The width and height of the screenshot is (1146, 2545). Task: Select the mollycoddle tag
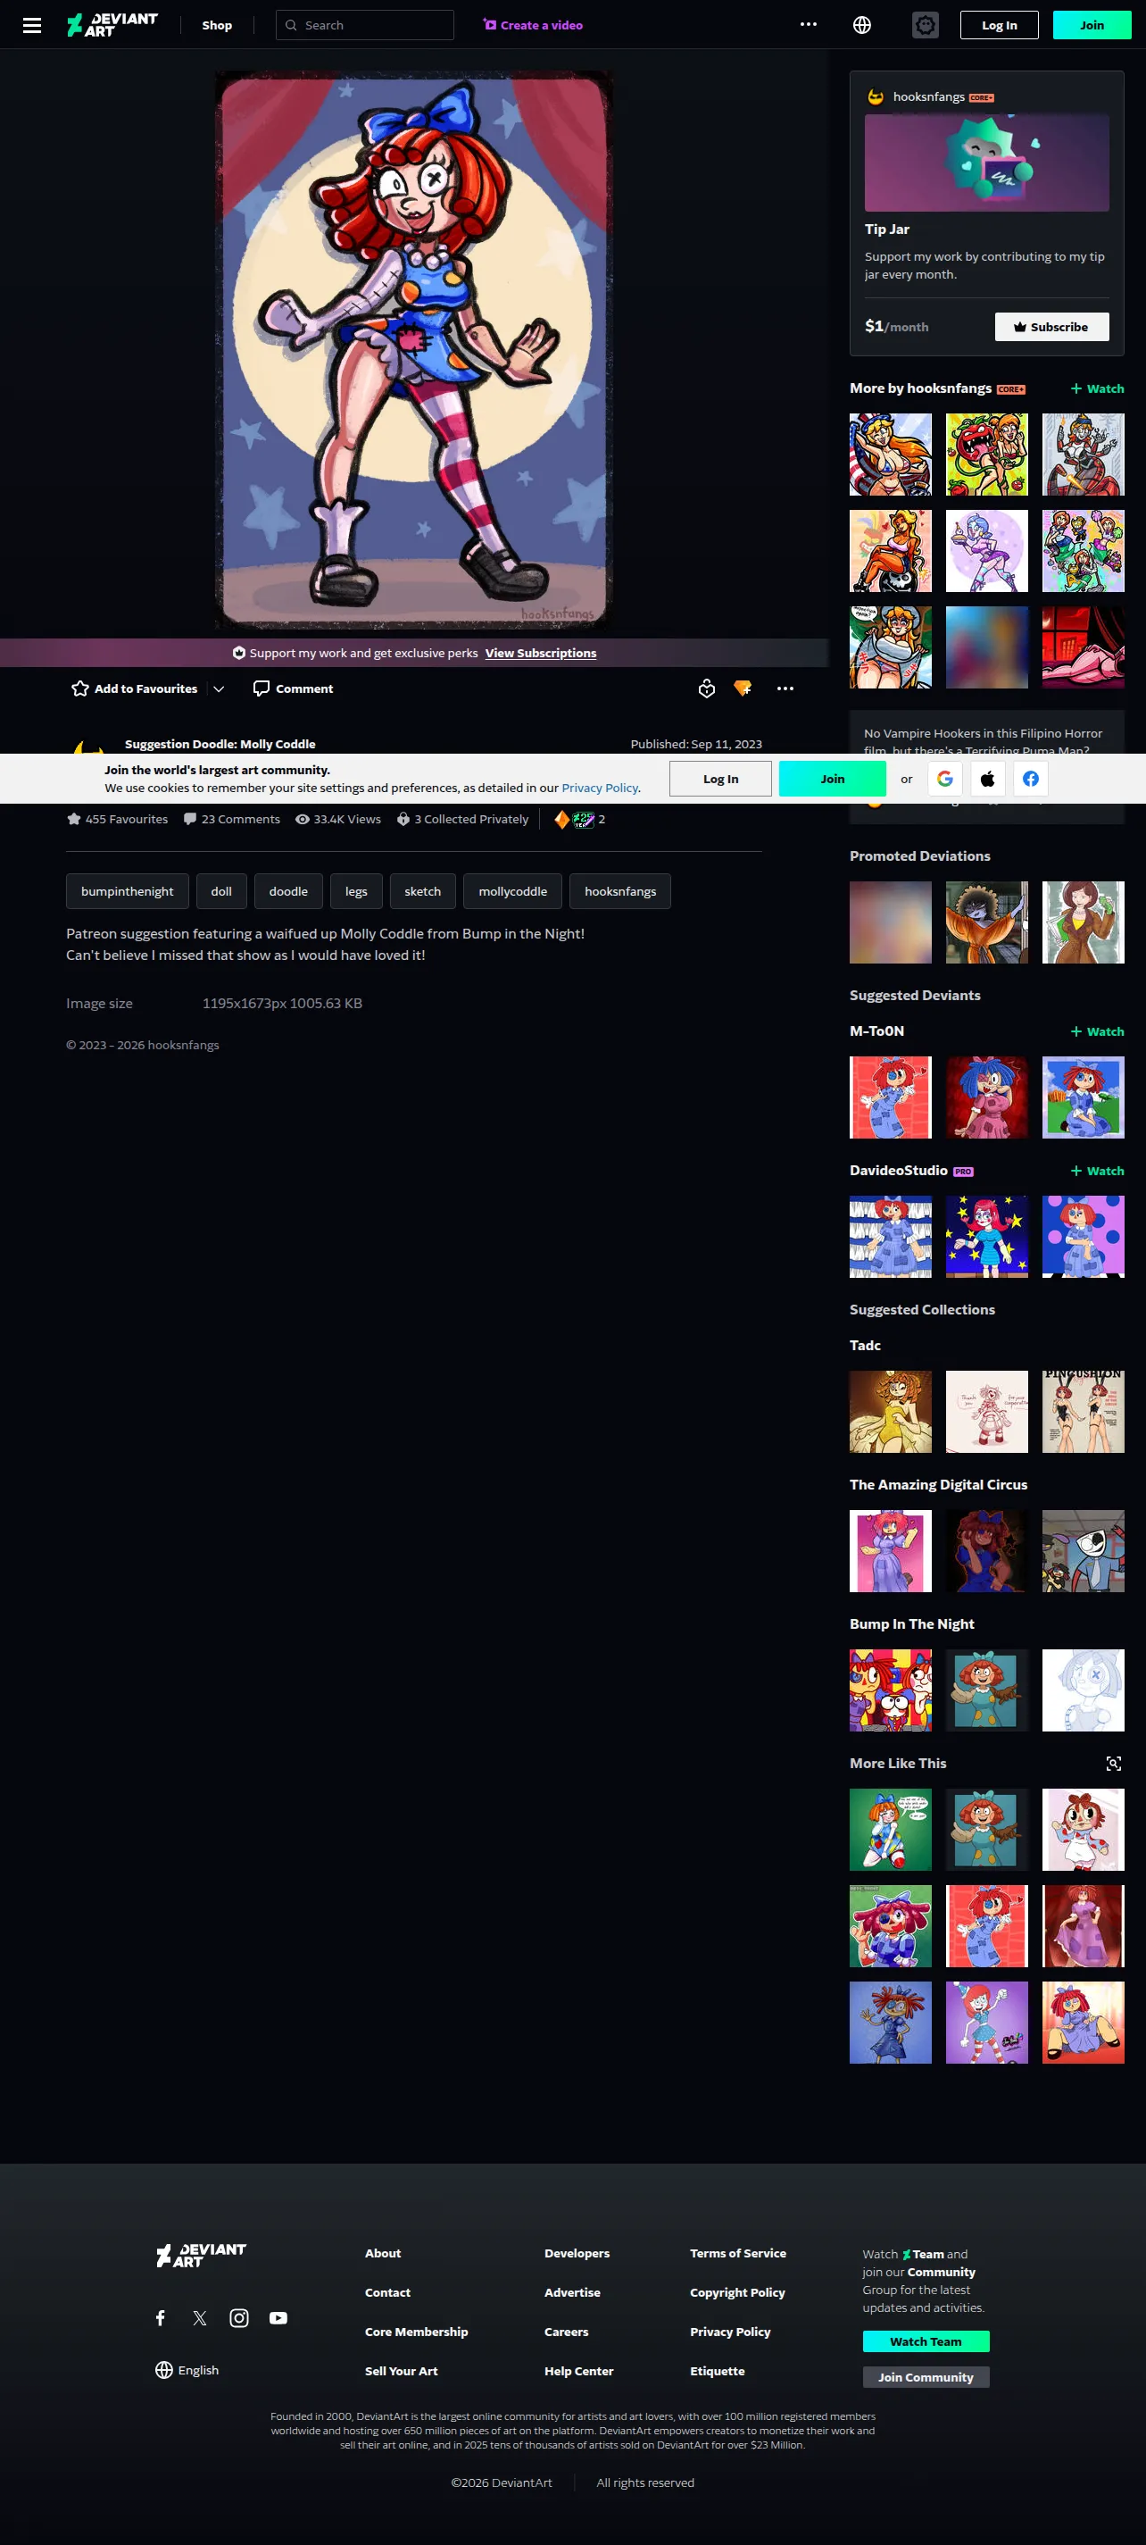pos(512,891)
